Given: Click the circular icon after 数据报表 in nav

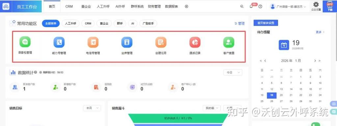Looking at the screenshot, I should 186,7.
